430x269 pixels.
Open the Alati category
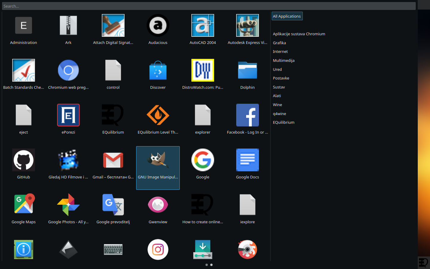point(277,96)
